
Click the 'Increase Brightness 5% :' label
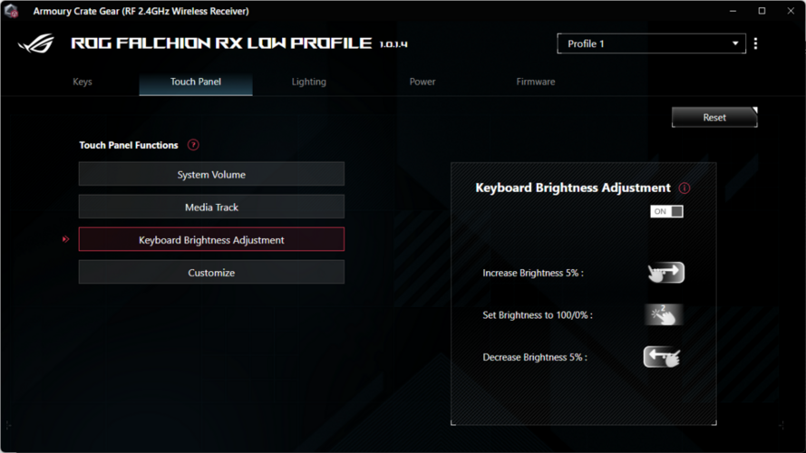pyautogui.click(x=533, y=273)
